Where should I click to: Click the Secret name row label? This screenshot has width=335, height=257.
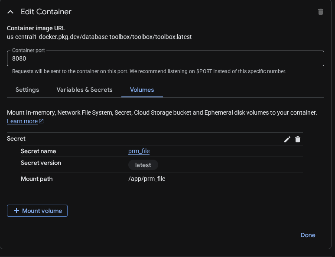[x=38, y=151]
